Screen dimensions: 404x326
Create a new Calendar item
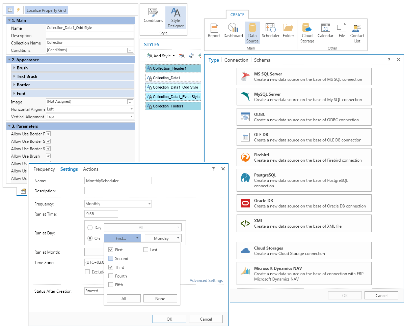click(x=325, y=31)
